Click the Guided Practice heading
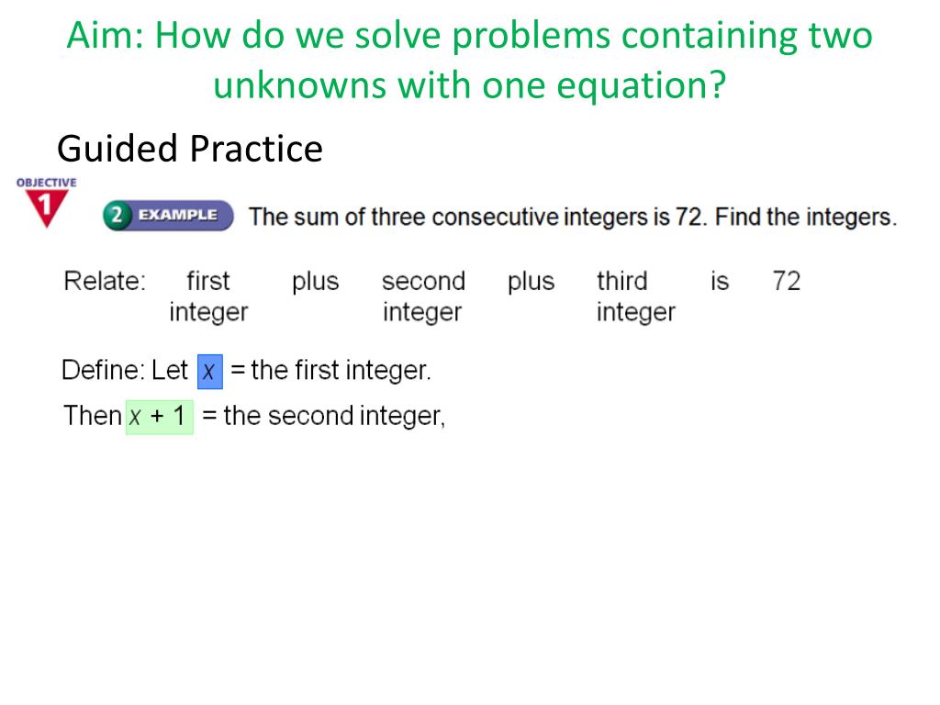Screen dimensions: 940x705 pos(190,149)
